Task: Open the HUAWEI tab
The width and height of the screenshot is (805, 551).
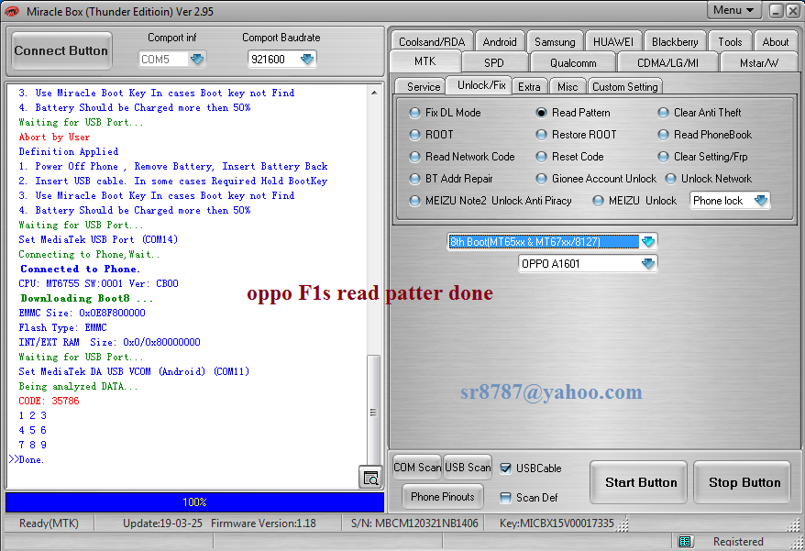Action: 613,41
